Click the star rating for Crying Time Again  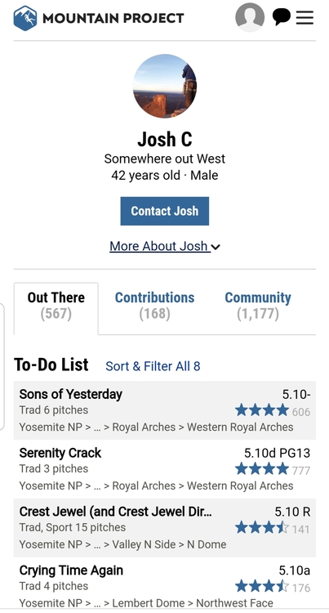[x=262, y=586]
